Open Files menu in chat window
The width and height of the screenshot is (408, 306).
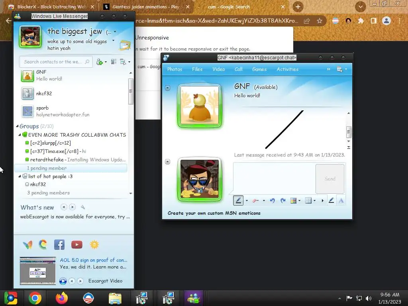197,69
